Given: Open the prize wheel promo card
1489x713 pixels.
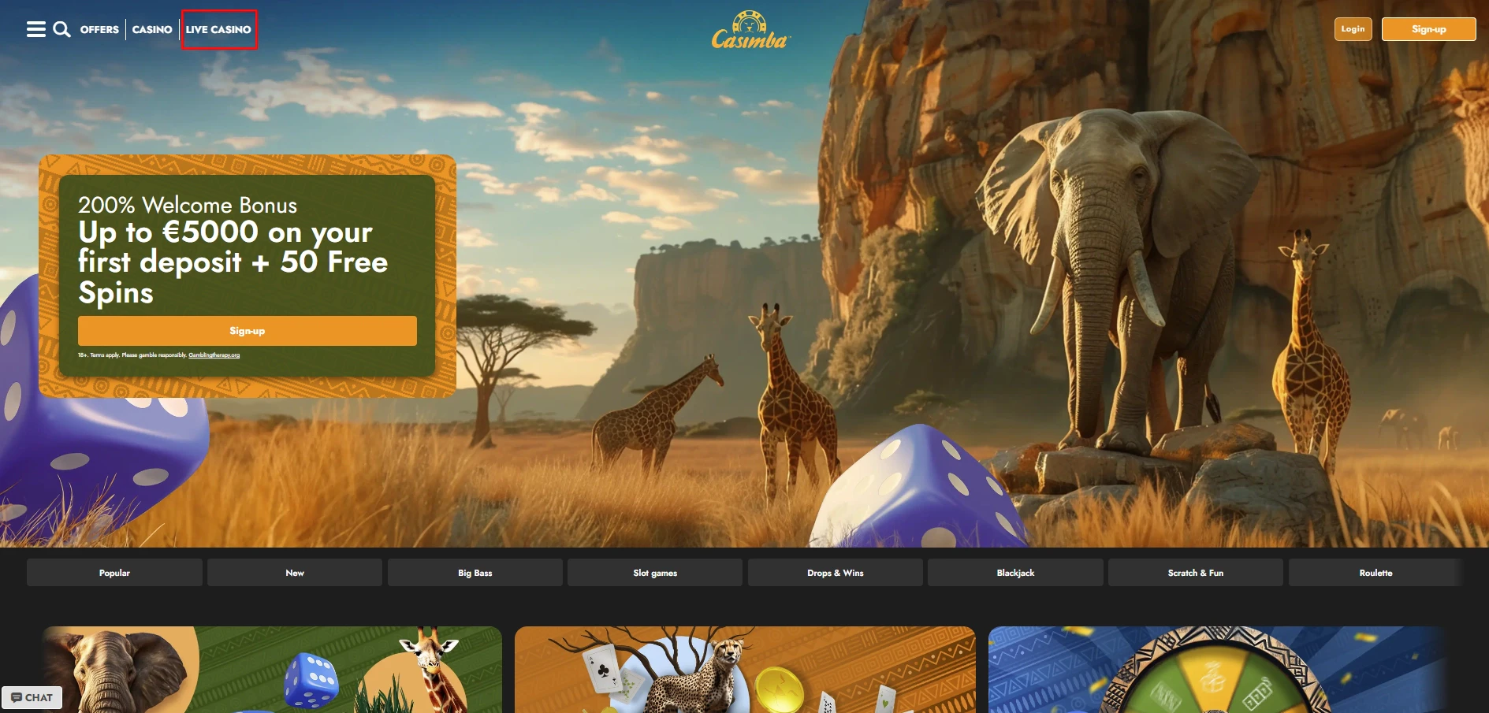Looking at the screenshot, I should [1218, 670].
